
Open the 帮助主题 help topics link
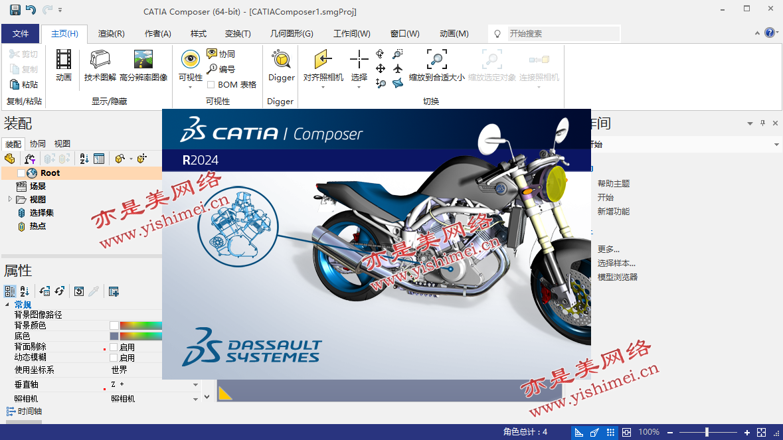(x=613, y=184)
